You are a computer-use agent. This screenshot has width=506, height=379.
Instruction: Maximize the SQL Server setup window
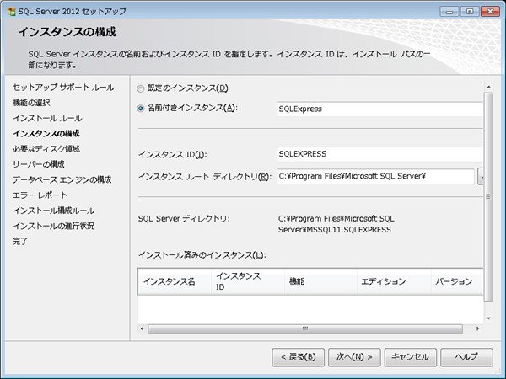click(470, 12)
